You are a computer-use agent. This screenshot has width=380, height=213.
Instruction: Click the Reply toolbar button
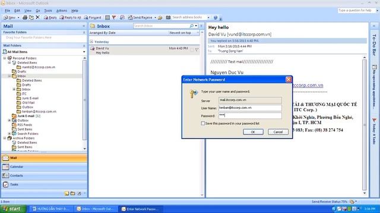coord(50,17)
